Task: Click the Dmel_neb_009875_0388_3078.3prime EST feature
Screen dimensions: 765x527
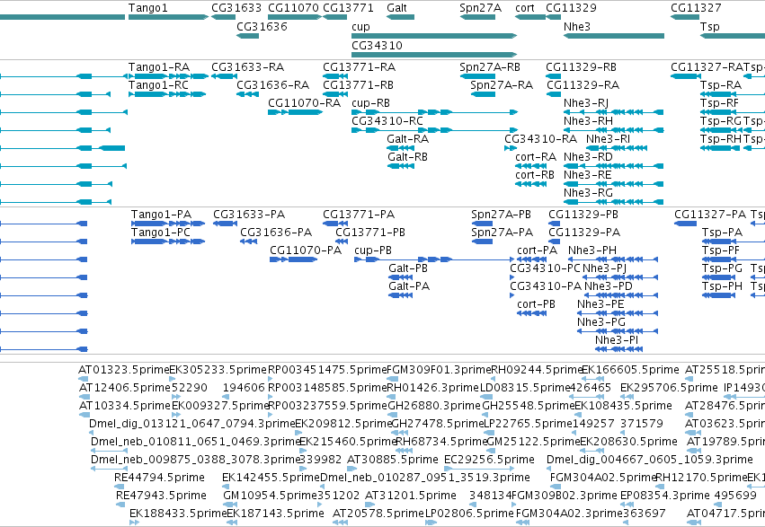Action: pyautogui.click(x=110, y=469)
